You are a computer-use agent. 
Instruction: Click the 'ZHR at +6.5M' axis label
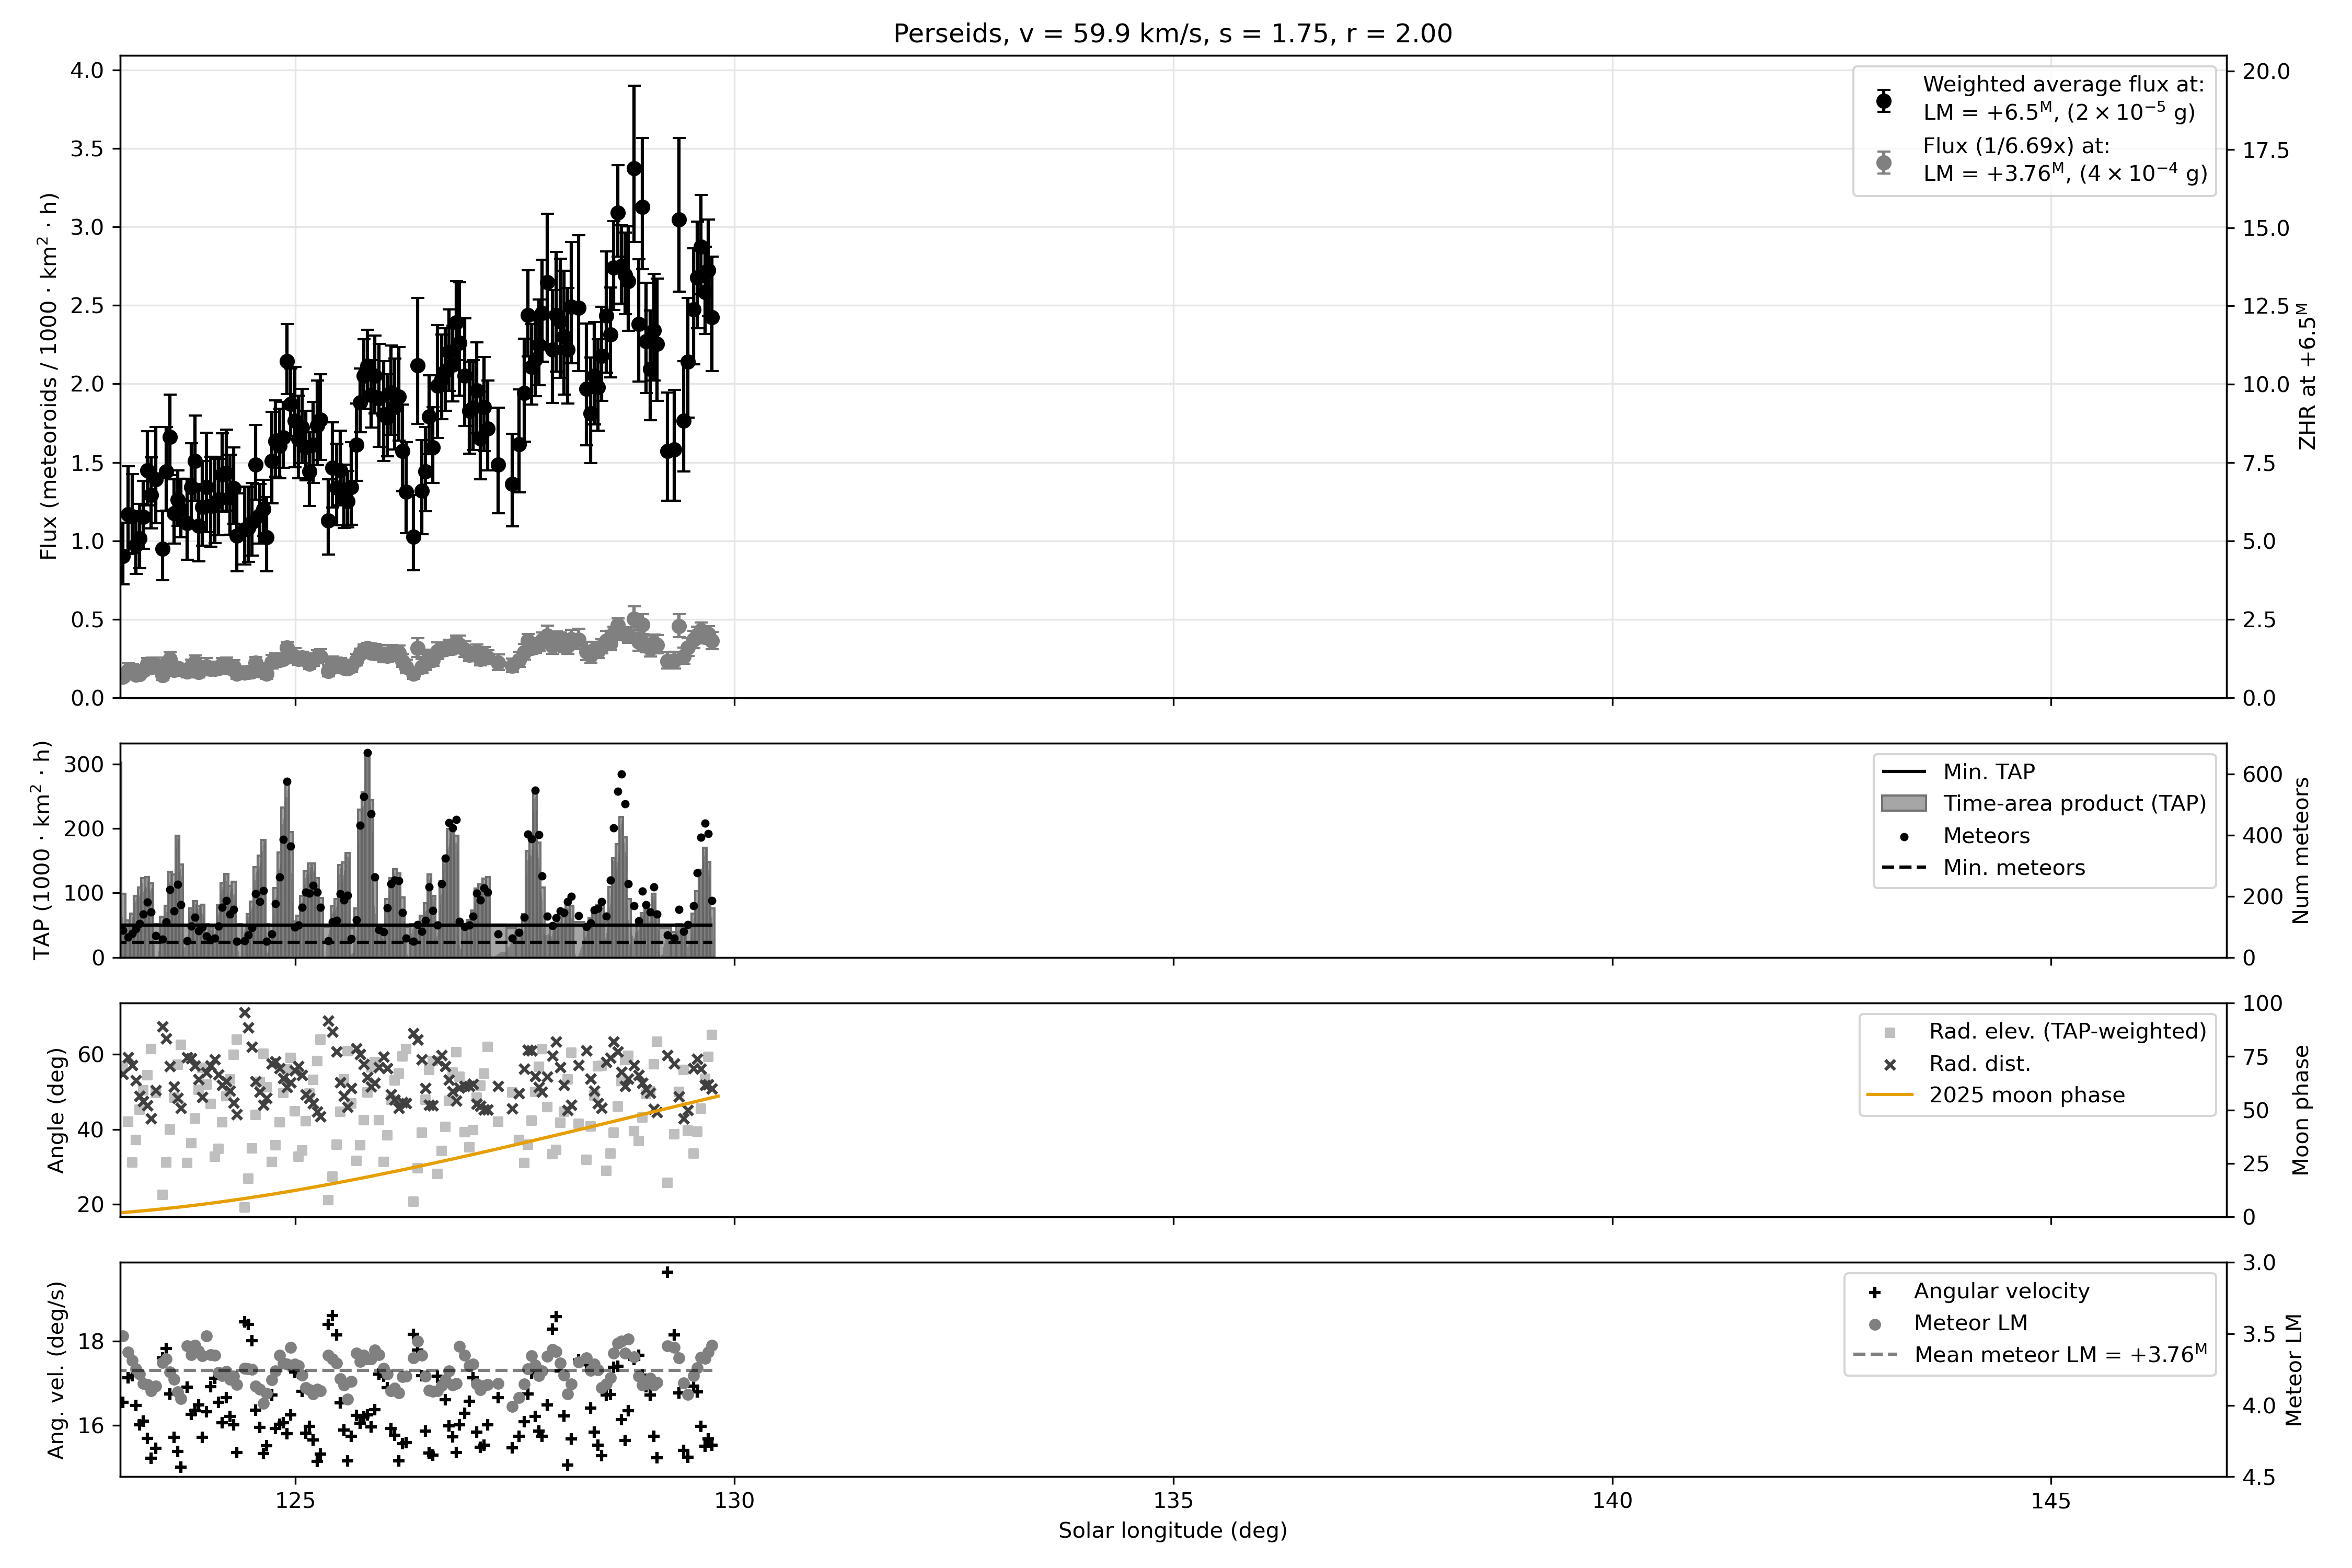[x=2307, y=376]
